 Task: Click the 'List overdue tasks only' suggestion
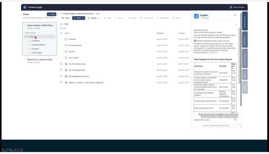229,115
